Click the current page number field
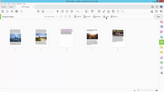Viewport: 164px width, 92px height. [x=48, y=11]
